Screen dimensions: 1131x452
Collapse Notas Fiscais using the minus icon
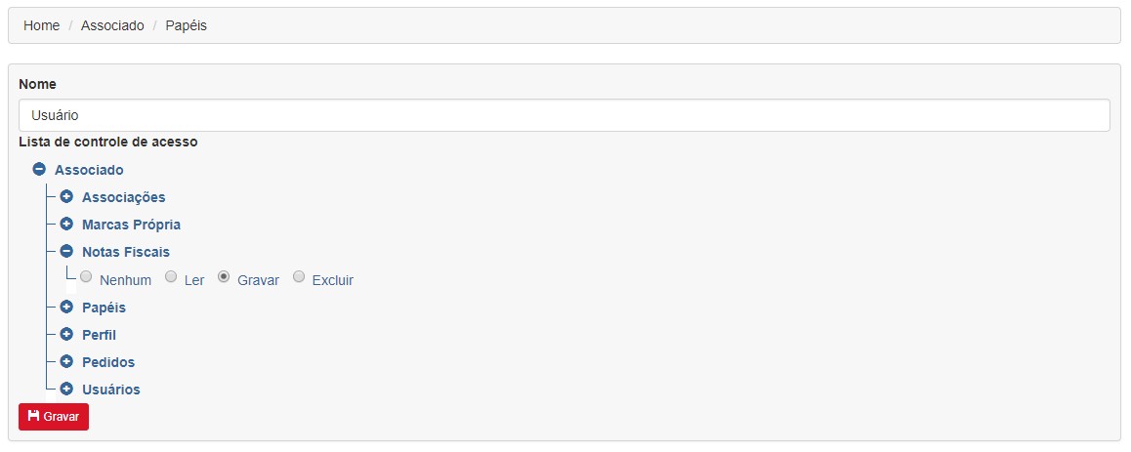click(66, 252)
